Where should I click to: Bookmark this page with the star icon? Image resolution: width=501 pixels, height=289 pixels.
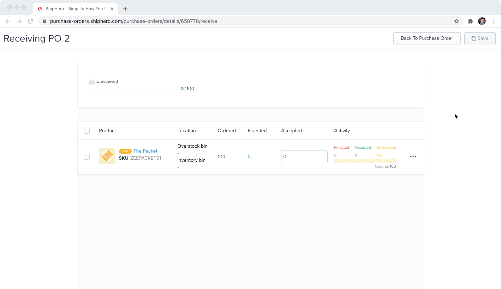point(457,21)
